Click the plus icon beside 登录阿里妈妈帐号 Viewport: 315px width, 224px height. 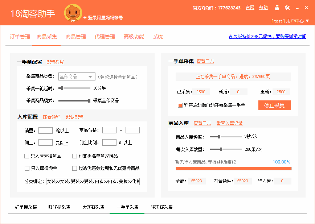coord(85,18)
